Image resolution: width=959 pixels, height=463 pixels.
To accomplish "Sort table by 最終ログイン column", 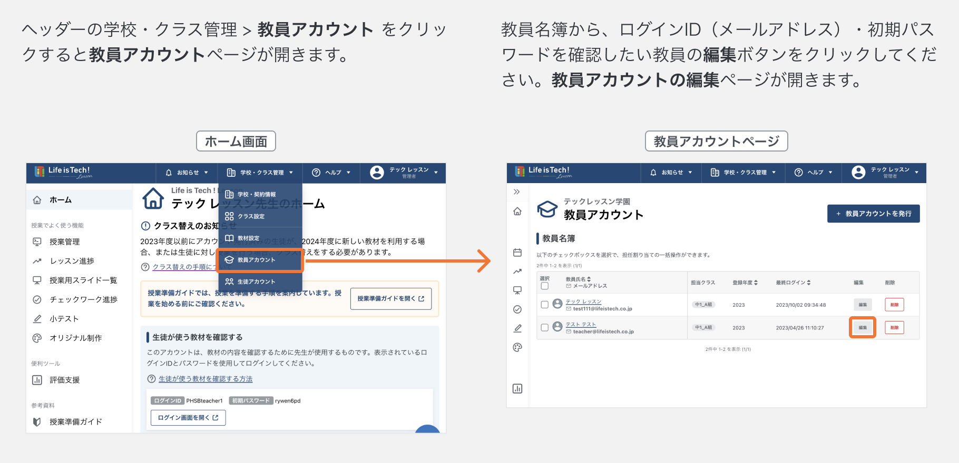I will coord(793,283).
